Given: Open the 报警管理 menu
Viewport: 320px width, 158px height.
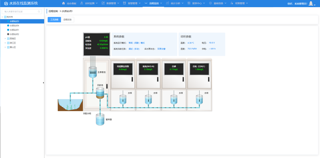Looking at the screenshot, I should 132,3.
